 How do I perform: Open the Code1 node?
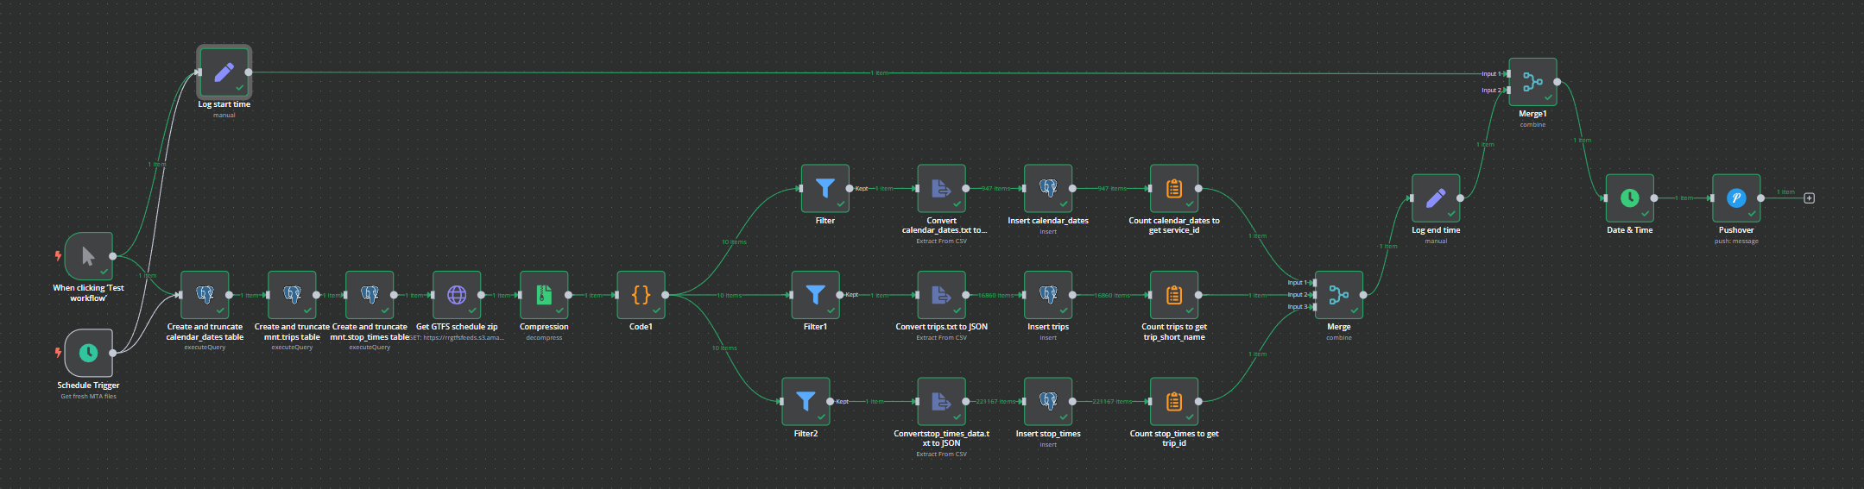coord(641,295)
